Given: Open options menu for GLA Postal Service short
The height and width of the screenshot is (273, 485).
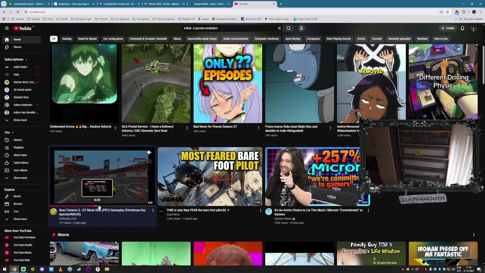Looking at the screenshot, I should click(x=187, y=128).
